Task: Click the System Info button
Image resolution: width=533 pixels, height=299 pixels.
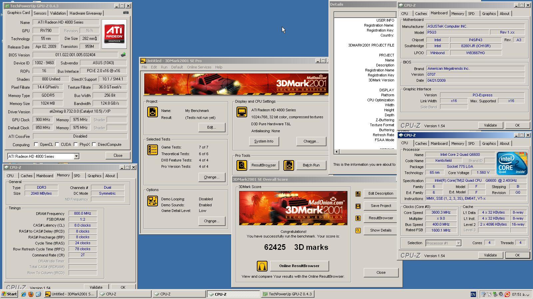Action: point(264,141)
